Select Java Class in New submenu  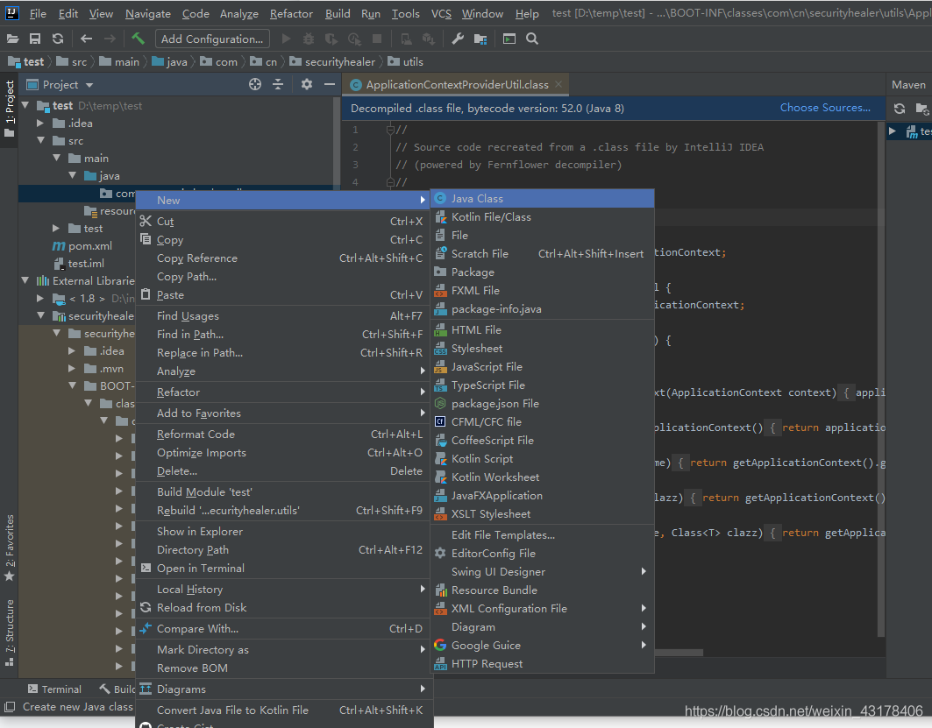pos(542,198)
